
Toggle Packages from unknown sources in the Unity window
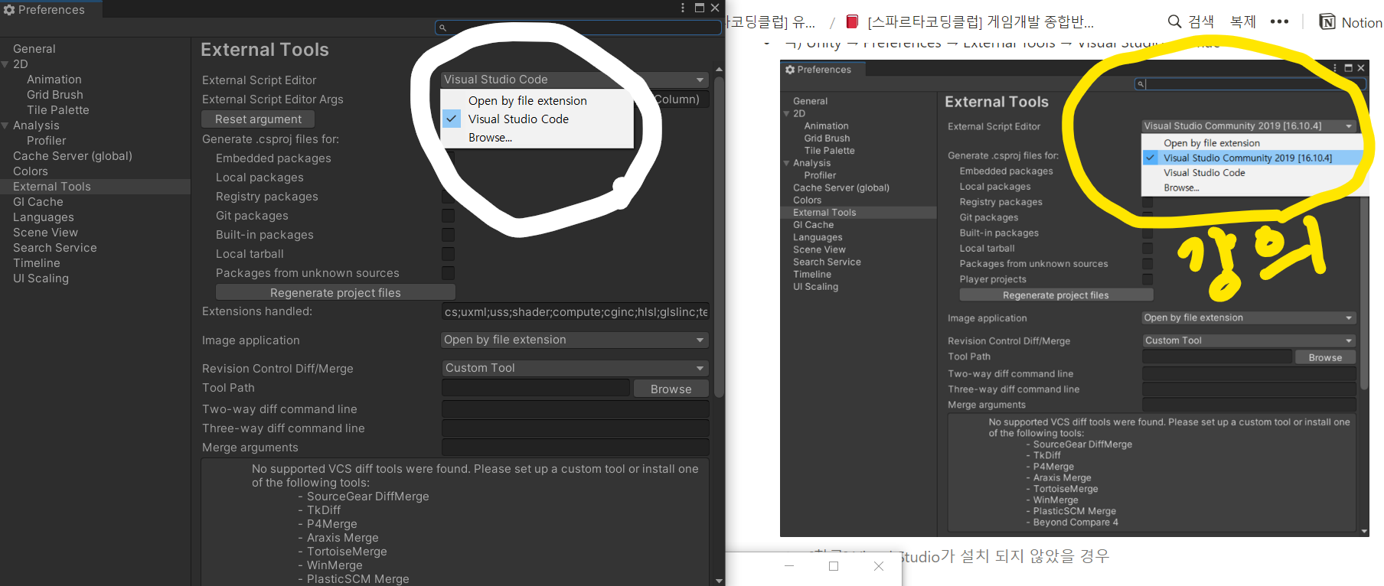click(448, 273)
